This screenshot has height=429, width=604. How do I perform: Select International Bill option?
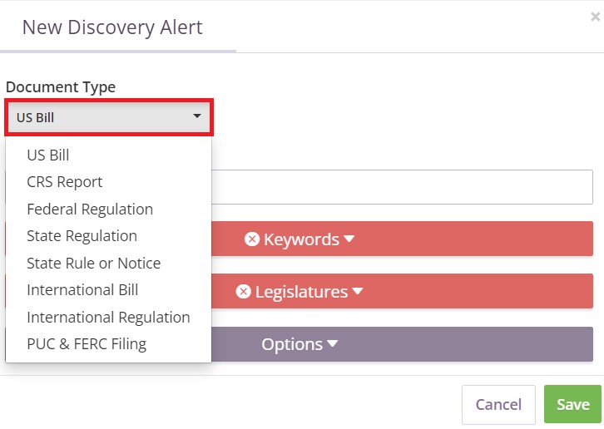[82, 290]
